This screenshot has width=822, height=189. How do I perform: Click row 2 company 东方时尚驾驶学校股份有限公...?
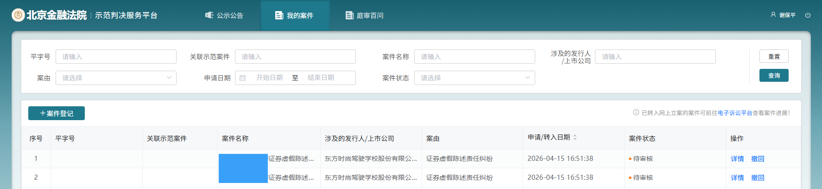[x=371, y=178]
